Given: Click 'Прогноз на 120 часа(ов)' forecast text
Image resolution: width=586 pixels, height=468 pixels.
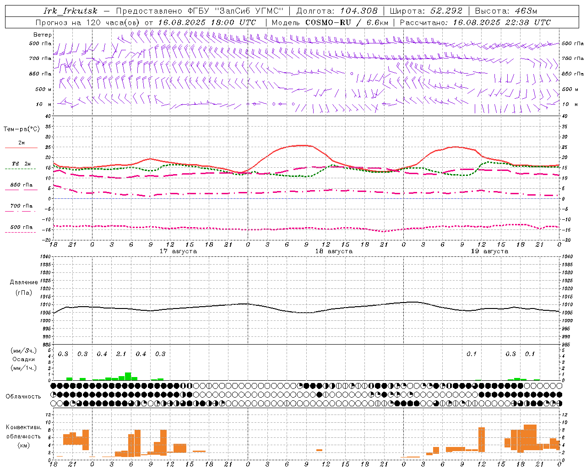Looking at the screenshot, I should (88, 22).
